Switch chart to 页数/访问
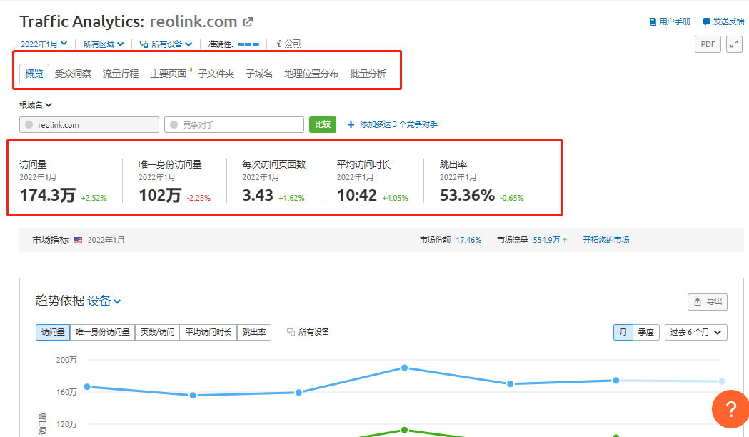The height and width of the screenshot is (437, 749). click(157, 333)
